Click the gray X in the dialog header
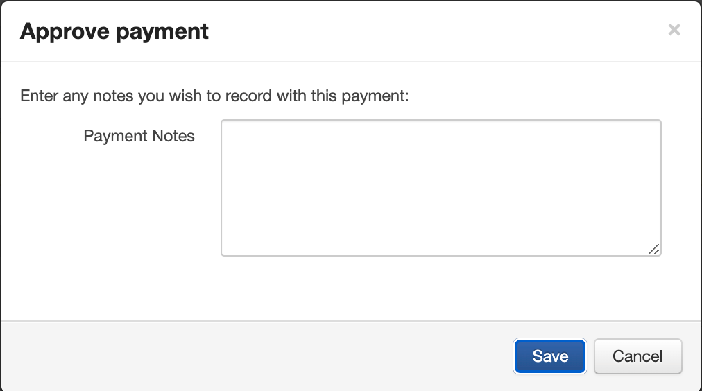Screen dimensions: 702x391 [674, 30]
